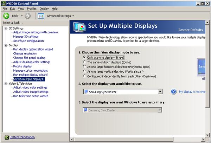The image size is (211, 143).
Task: Click the vertical scrollbar up arrow
Action: pos(207,22)
